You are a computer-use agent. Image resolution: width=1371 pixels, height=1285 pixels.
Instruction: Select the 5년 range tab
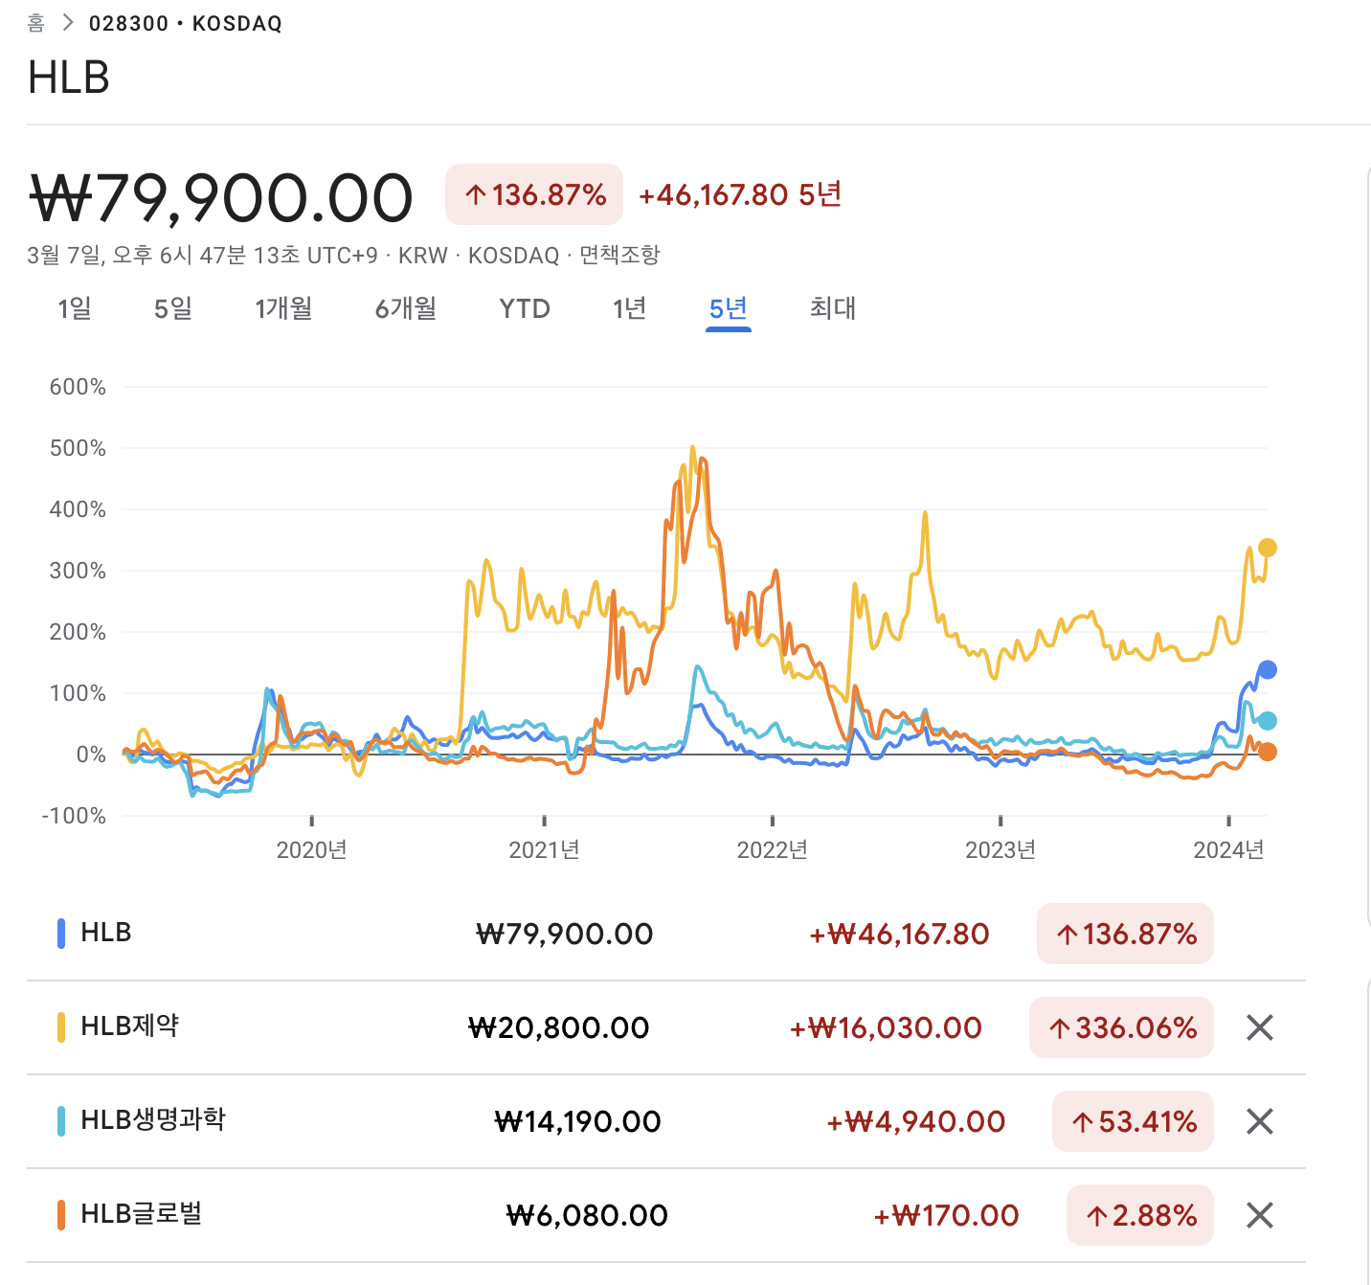pos(729,308)
